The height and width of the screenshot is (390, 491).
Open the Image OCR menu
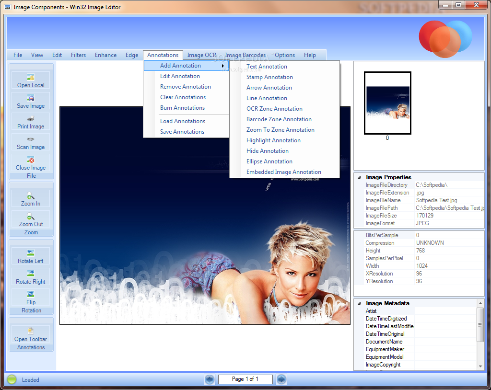[202, 55]
